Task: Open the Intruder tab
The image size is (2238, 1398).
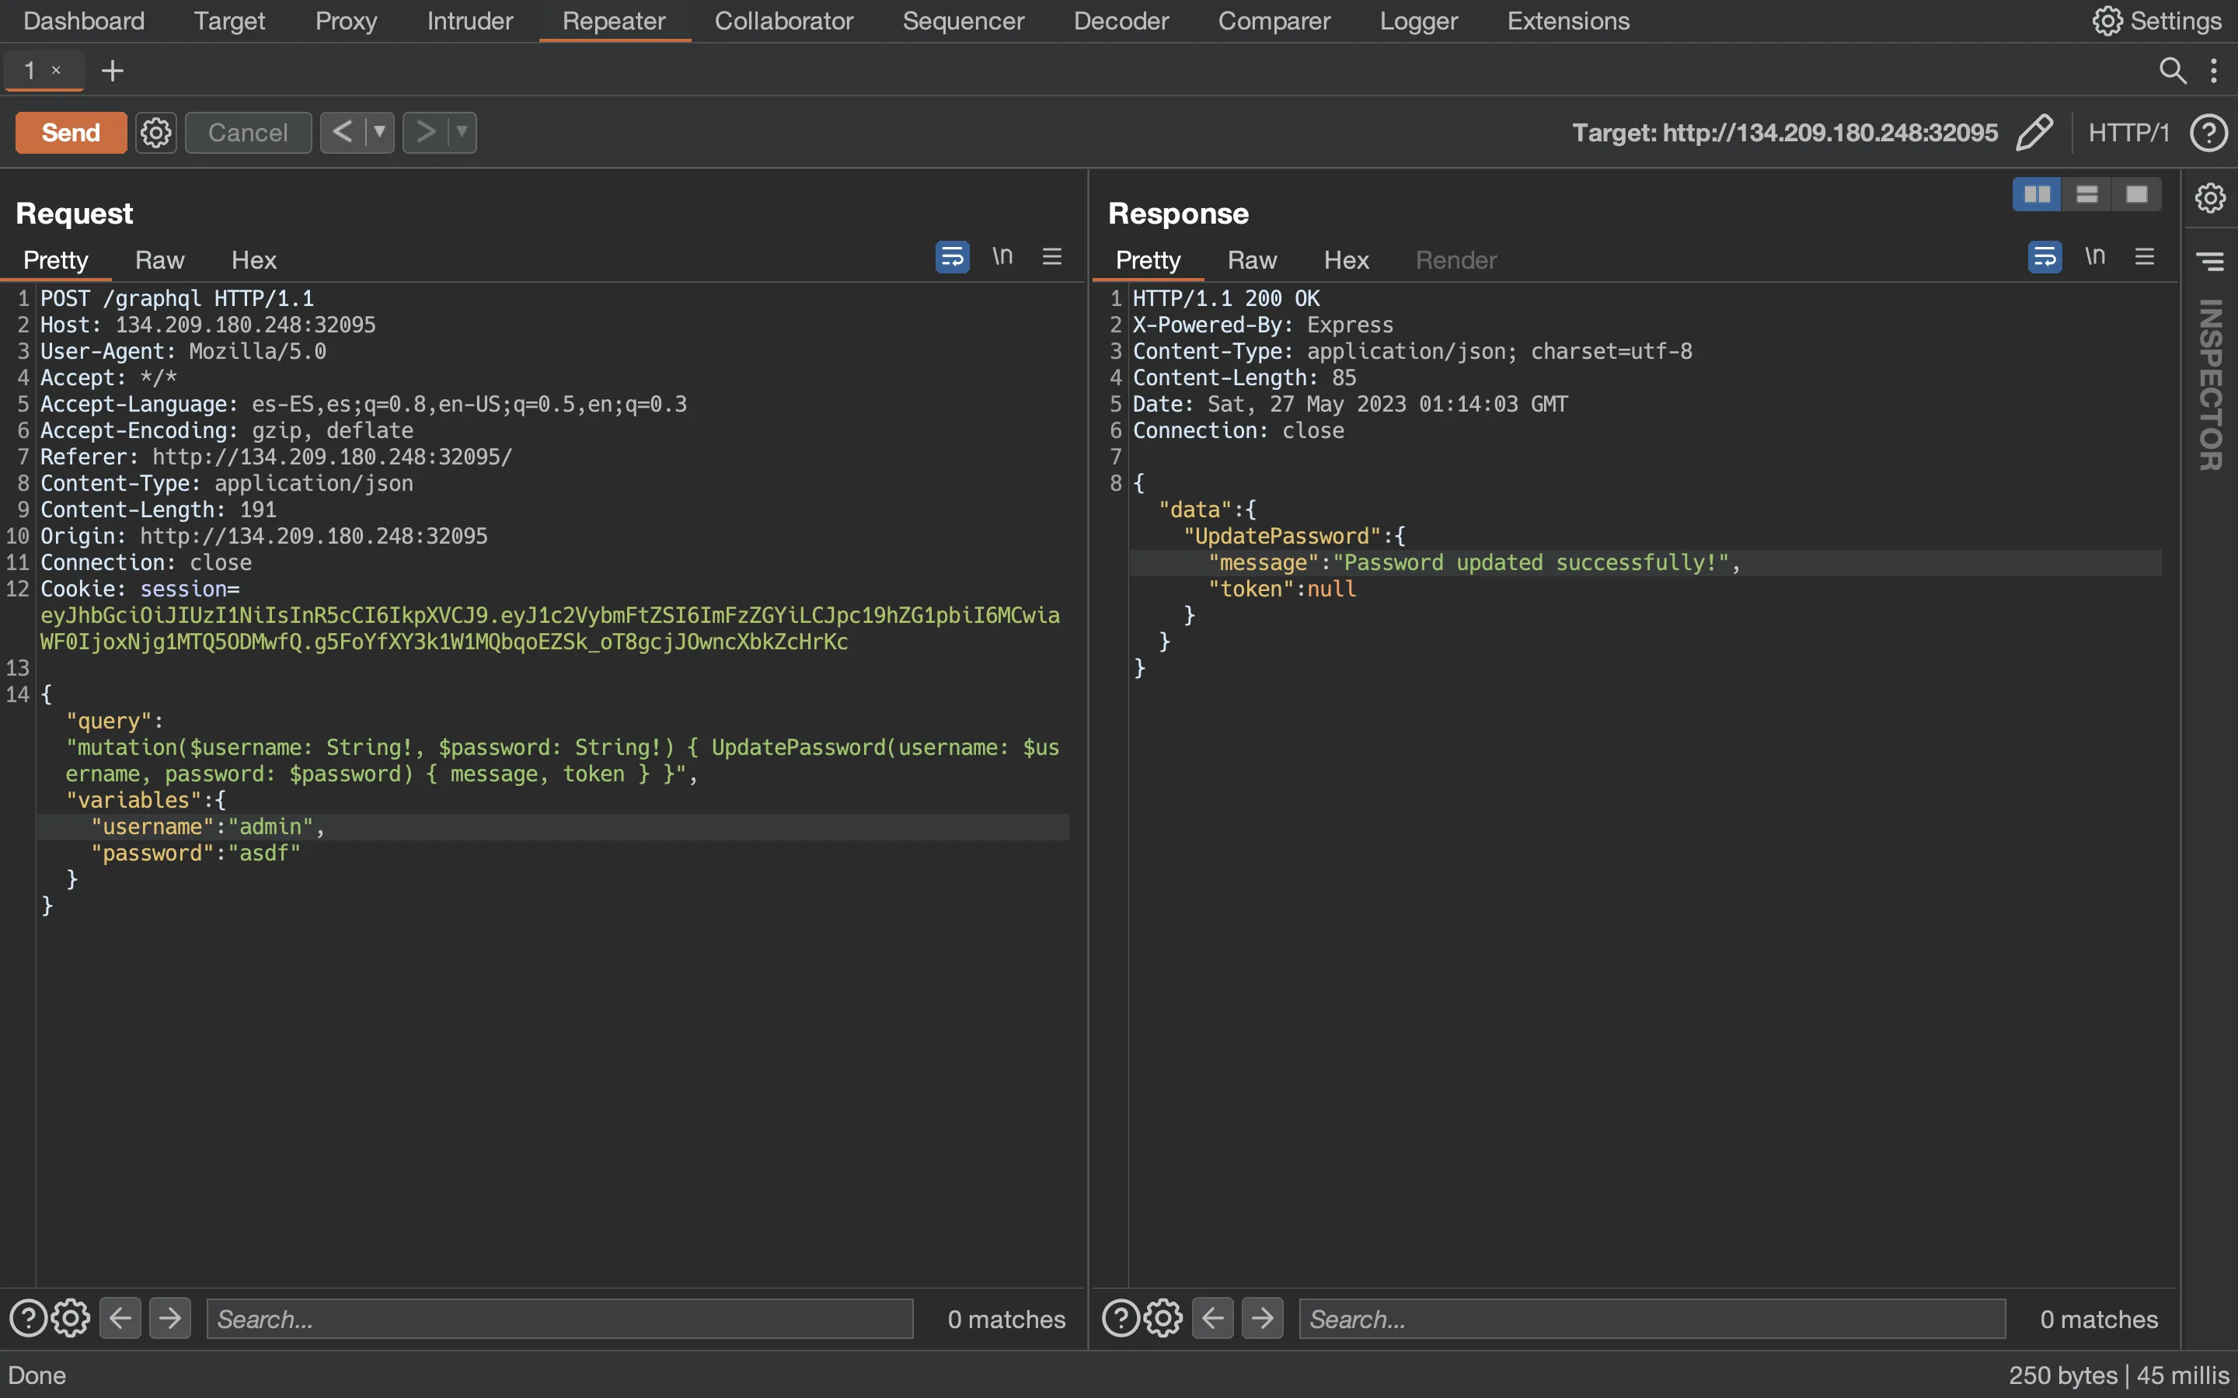Action: (x=470, y=20)
